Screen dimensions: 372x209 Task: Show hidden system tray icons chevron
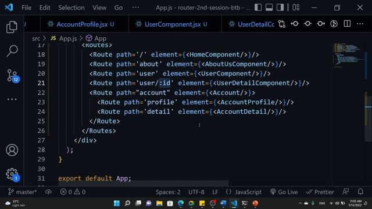coord(300,203)
